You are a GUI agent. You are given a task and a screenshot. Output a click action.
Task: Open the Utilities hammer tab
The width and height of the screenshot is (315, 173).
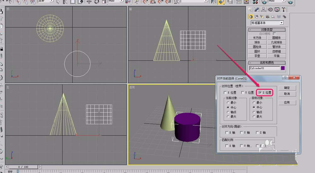(x=283, y=10)
